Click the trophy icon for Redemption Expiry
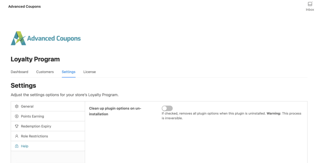 (x=17, y=126)
